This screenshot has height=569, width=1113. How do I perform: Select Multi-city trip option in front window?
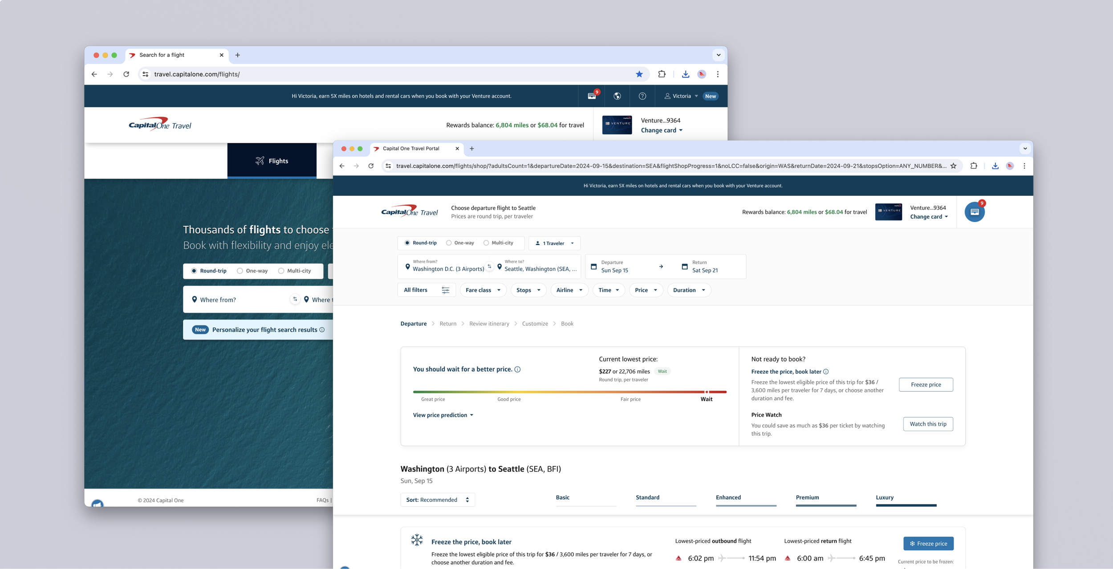[486, 243]
